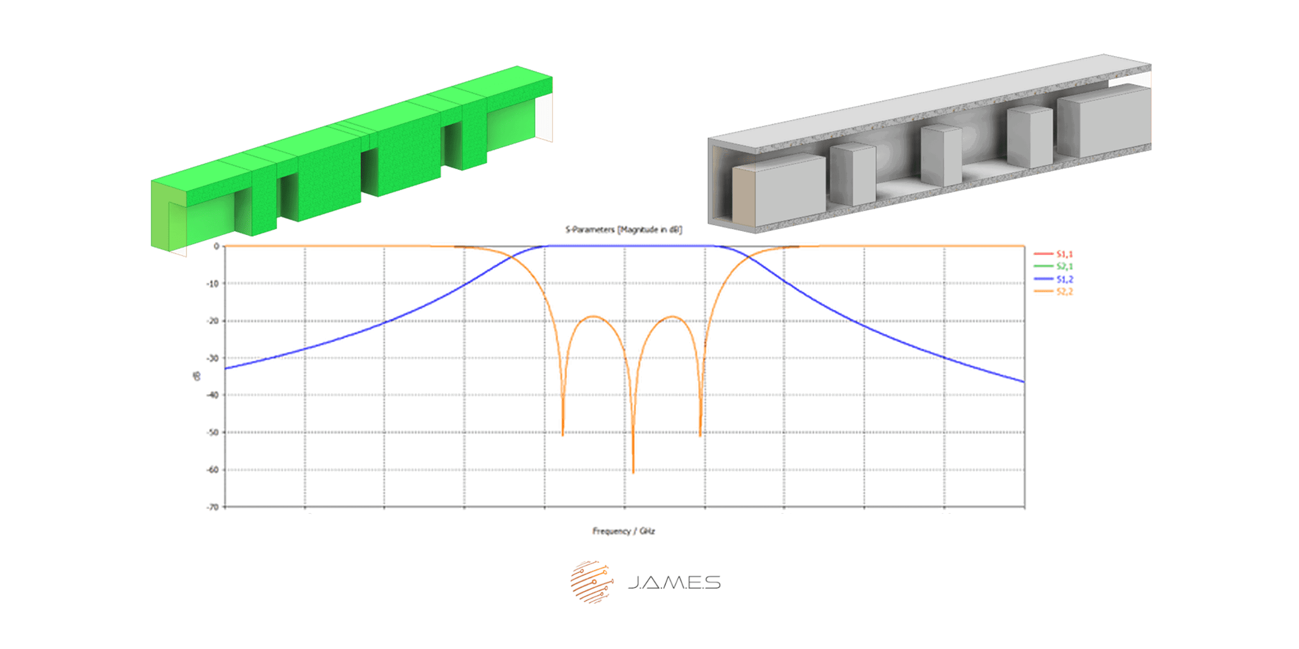Select the S2,2 legend entry

[1054, 292]
